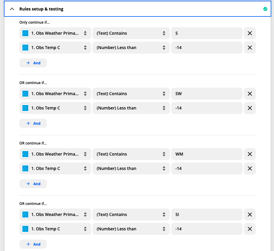This screenshot has height=251, width=274.
Task: Add And condition below the SW rule group
Action: tap(33, 123)
